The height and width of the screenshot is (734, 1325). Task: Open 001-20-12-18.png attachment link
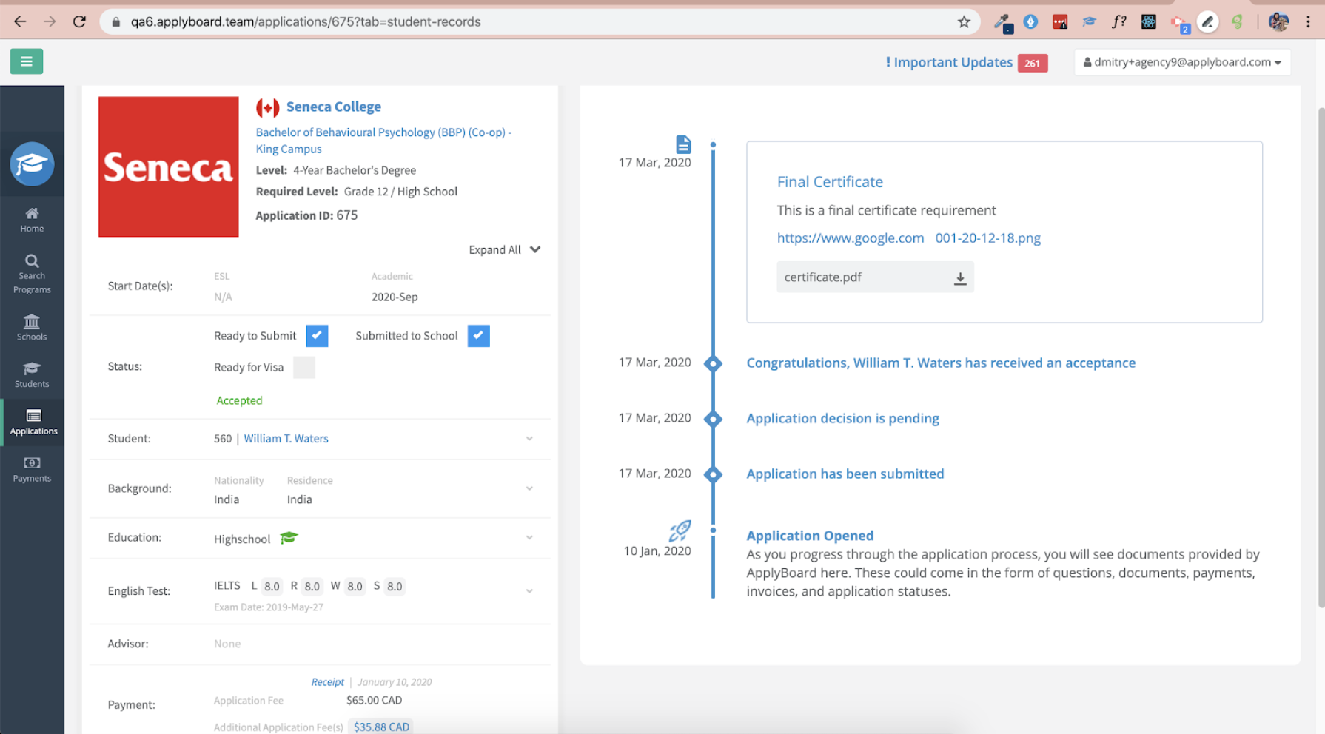(987, 238)
